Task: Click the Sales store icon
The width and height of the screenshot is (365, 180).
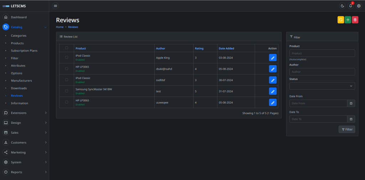Action: tap(6, 133)
